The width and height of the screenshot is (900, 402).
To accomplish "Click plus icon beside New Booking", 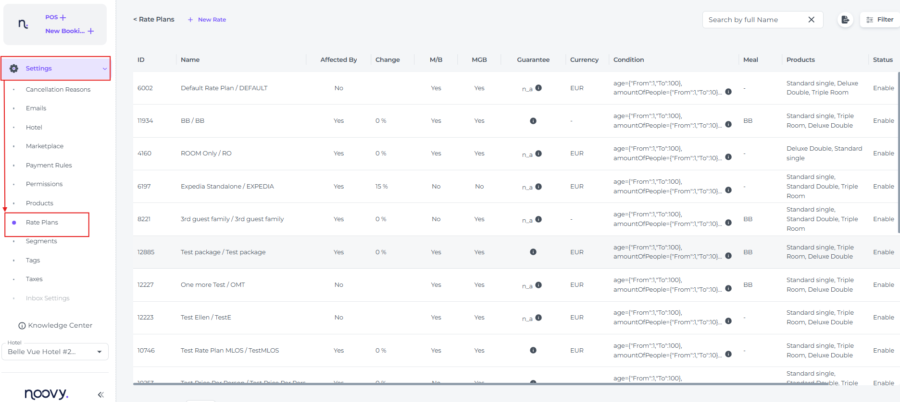I will (x=91, y=31).
